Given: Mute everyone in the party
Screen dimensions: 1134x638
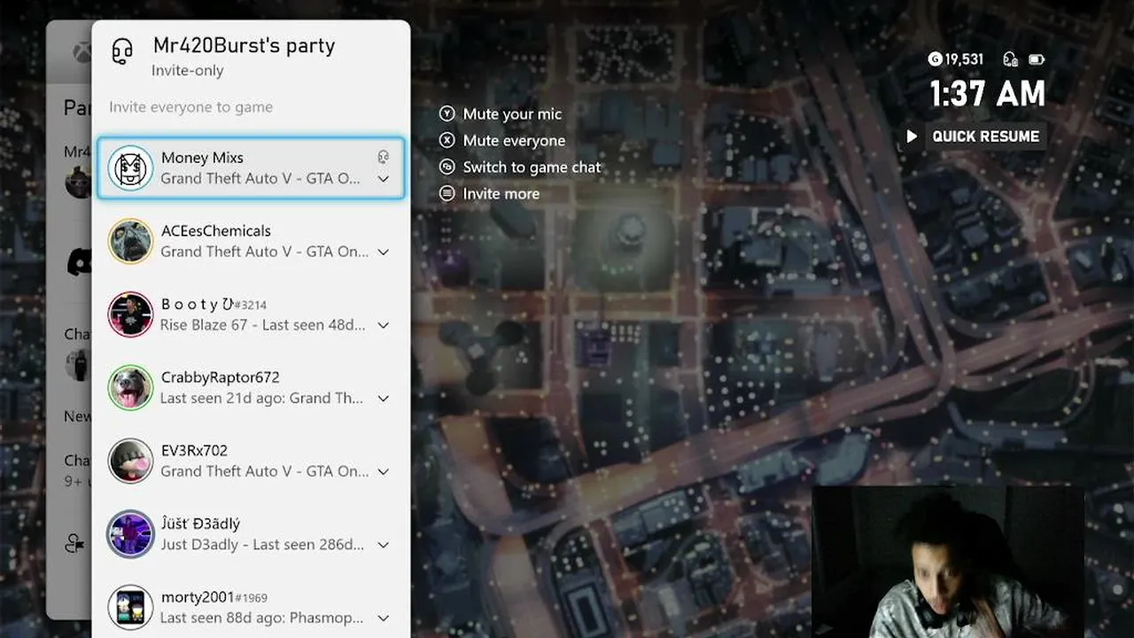Looking at the screenshot, I should point(514,140).
